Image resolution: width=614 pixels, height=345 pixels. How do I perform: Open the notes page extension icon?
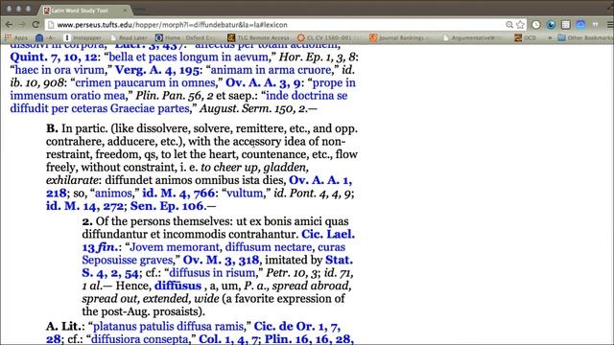(565, 25)
